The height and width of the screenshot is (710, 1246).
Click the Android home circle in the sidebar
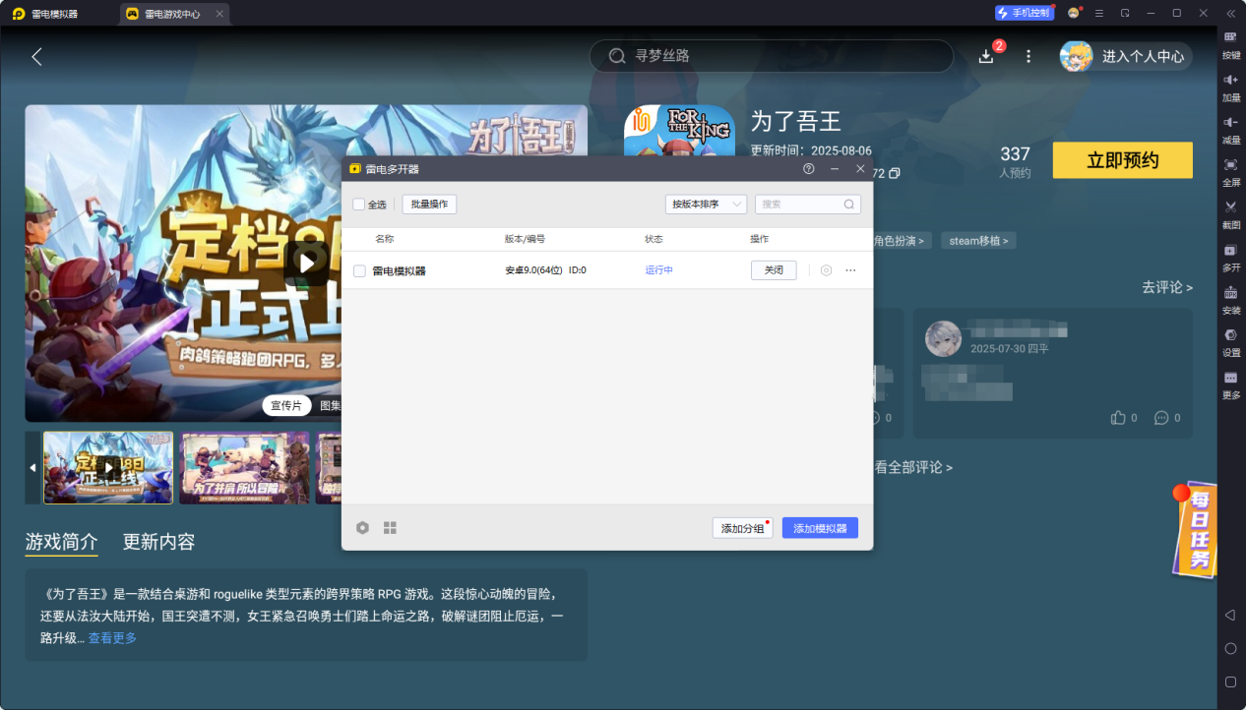coord(1230,649)
